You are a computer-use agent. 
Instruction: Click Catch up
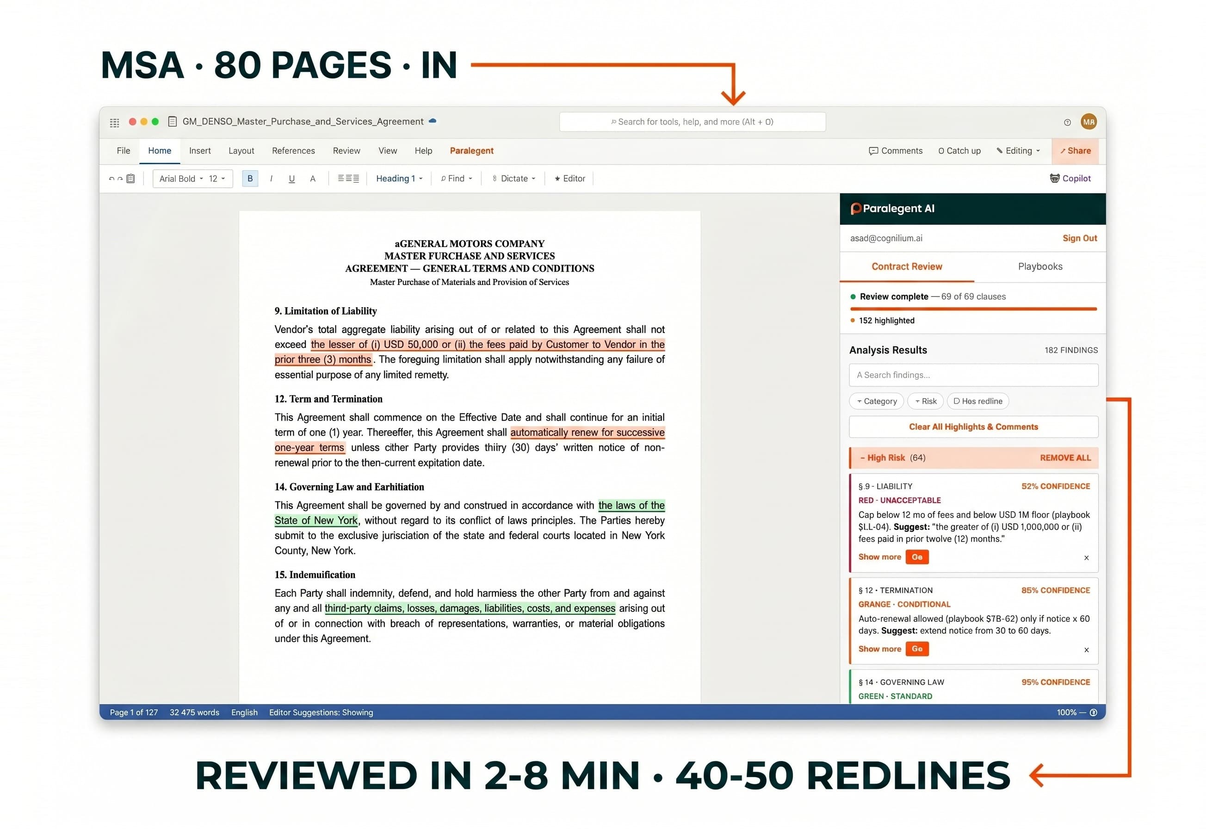pos(959,151)
